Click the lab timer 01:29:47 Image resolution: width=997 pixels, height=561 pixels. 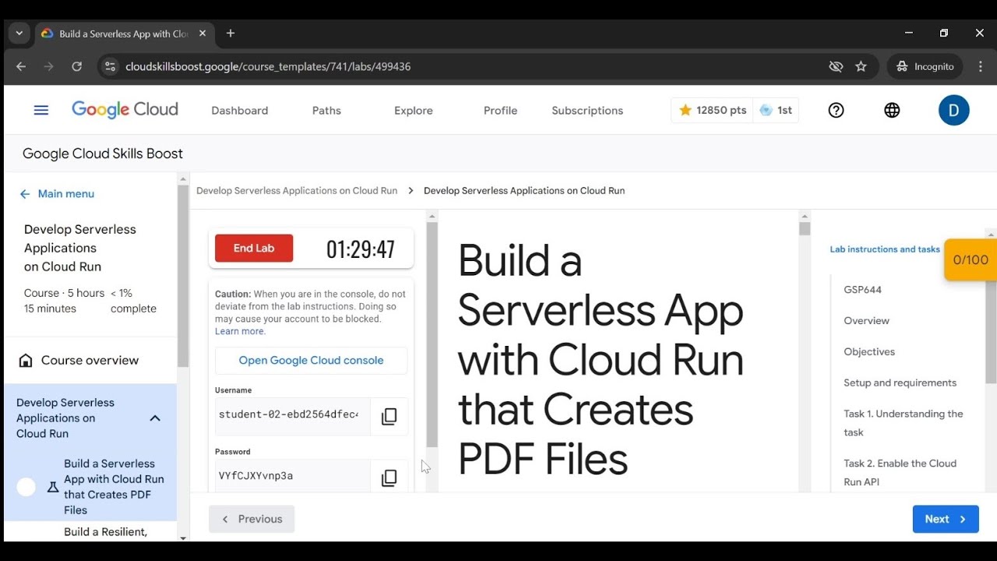pyautogui.click(x=361, y=249)
